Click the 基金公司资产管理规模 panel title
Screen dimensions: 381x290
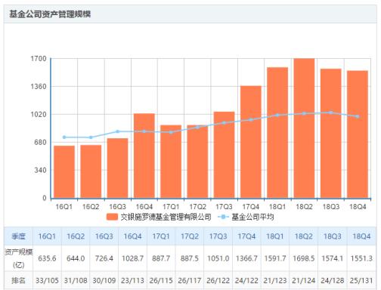click(x=50, y=14)
